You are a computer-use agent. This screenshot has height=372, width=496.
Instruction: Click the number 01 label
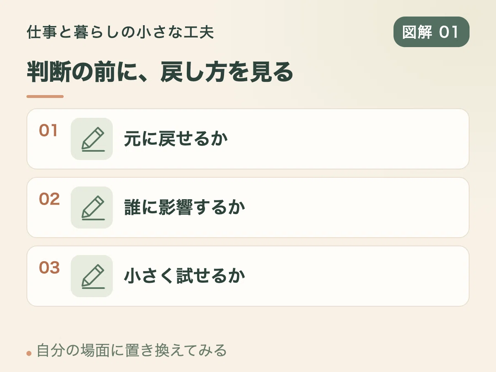(48, 131)
